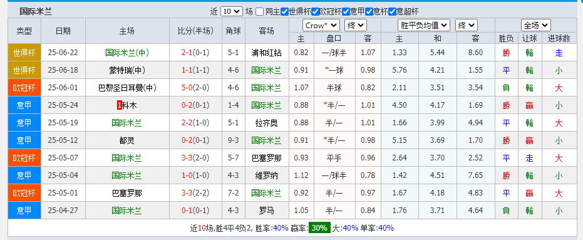Screen dimensions: 583x240
Task: Click the 客场 column header
Action: [267, 31]
